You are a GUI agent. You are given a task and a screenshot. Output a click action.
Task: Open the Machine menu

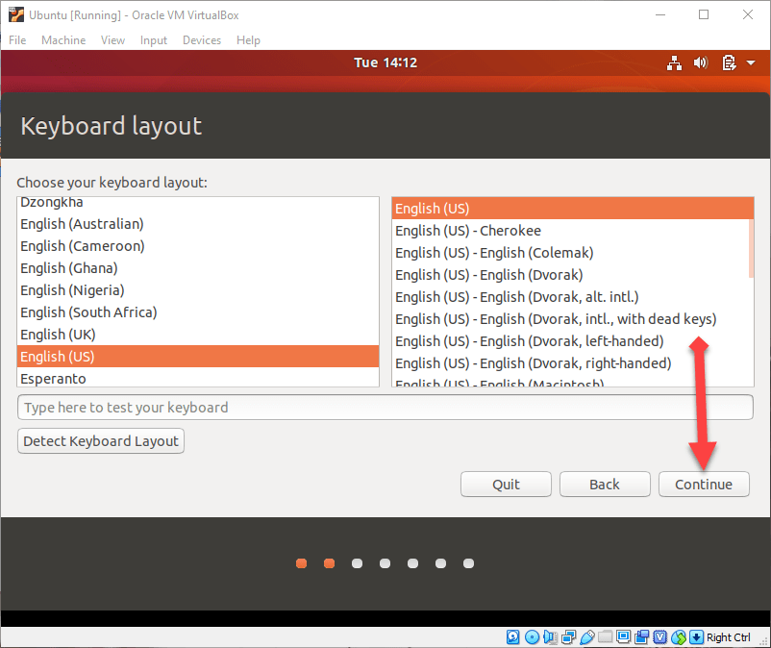tap(63, 40)
